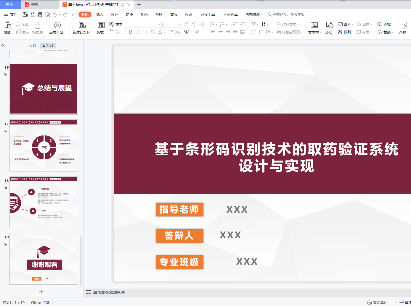
Task: Click the Copy (复制) button
Action: point(23,32)
